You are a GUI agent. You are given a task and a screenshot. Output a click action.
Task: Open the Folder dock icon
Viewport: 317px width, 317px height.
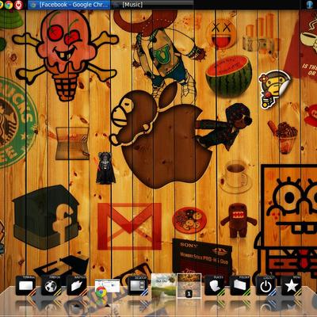tap(240, 285)
